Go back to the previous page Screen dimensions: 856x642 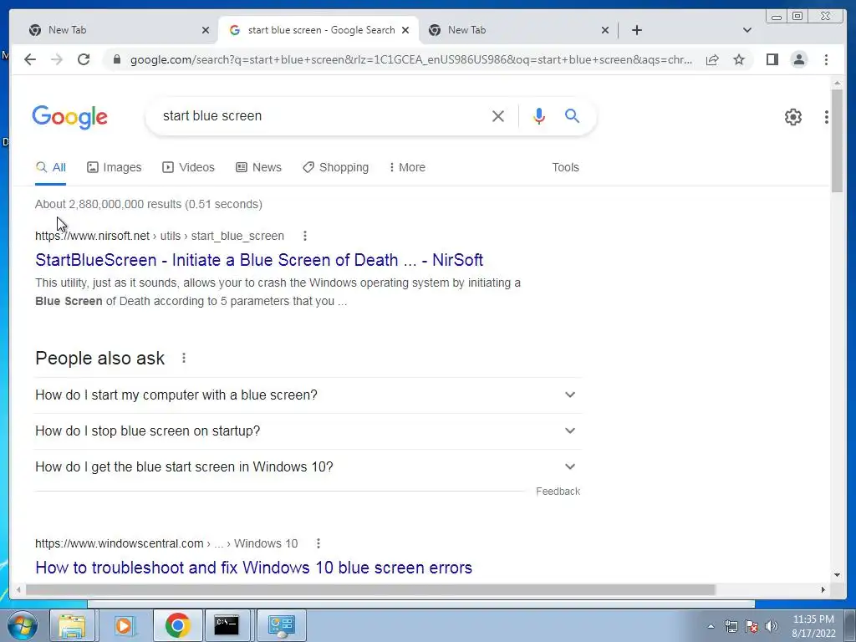(x=30, y=59)
